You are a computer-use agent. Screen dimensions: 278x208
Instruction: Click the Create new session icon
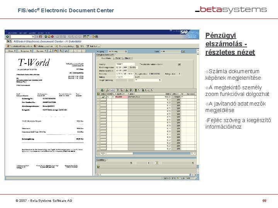pos(85,37)
